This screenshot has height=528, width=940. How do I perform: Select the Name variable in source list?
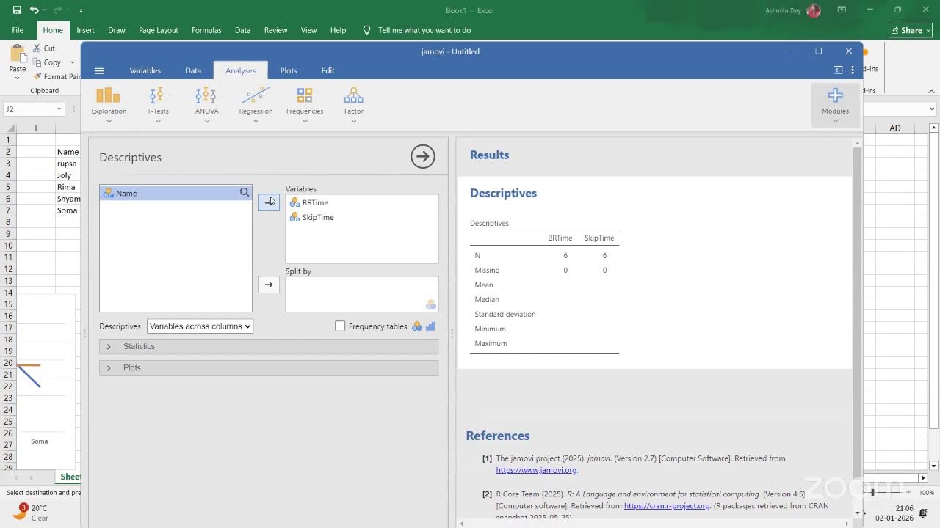[176, 193]
